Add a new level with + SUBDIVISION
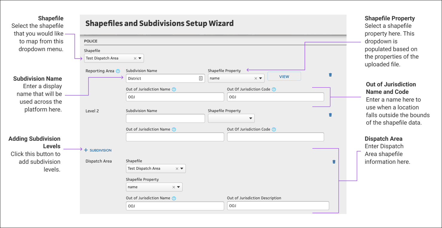Viewport: 442px width, 228px height. (98, 150)
